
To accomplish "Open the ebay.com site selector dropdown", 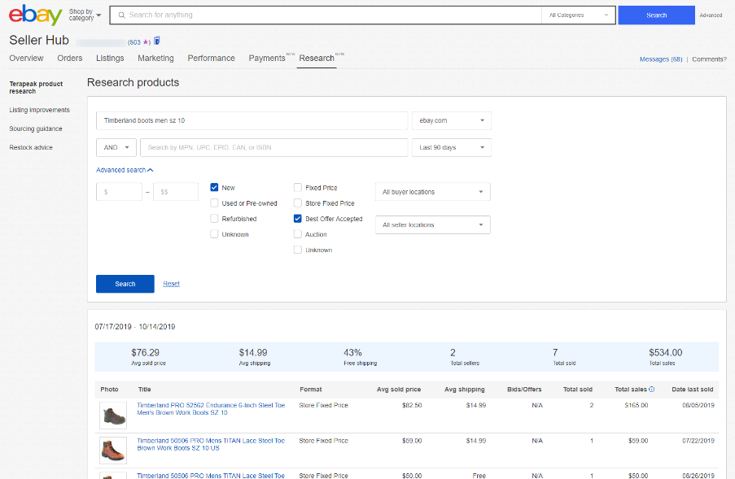I will 452,120.
